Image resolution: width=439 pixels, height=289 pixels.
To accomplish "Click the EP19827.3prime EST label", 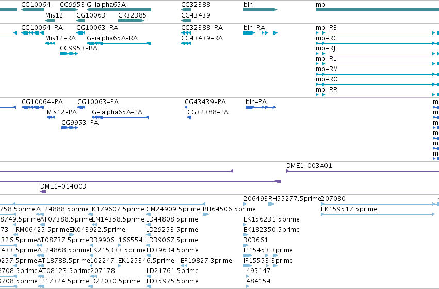I will tap(206, 261).
